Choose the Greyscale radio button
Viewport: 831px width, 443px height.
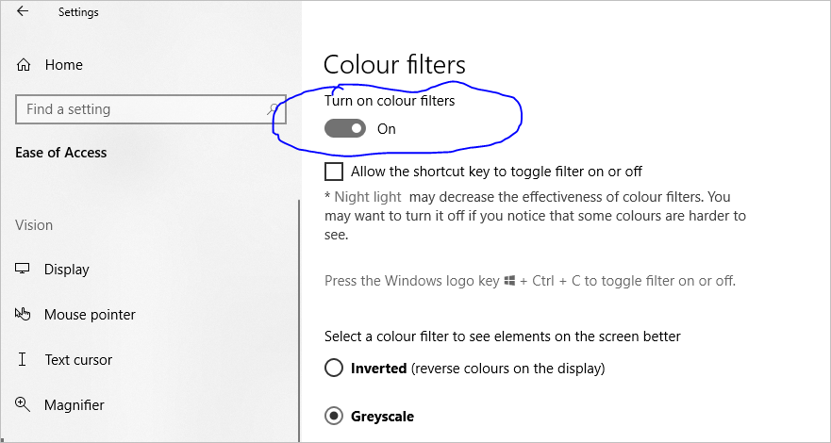pos(334,416)
